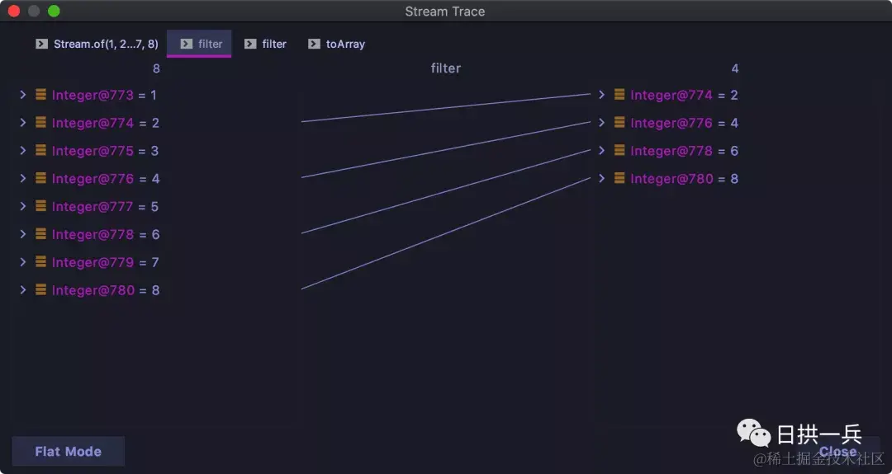Expand right-side Integer@774 = 2 result

601,95
